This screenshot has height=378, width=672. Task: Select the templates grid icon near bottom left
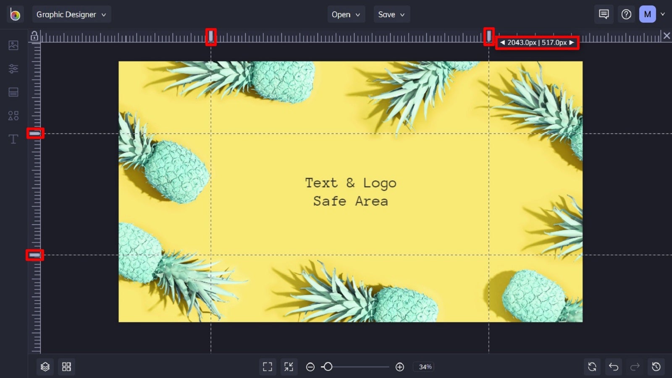pos(66,367)
